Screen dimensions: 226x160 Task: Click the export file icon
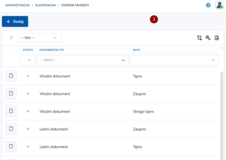coord(217,38)
